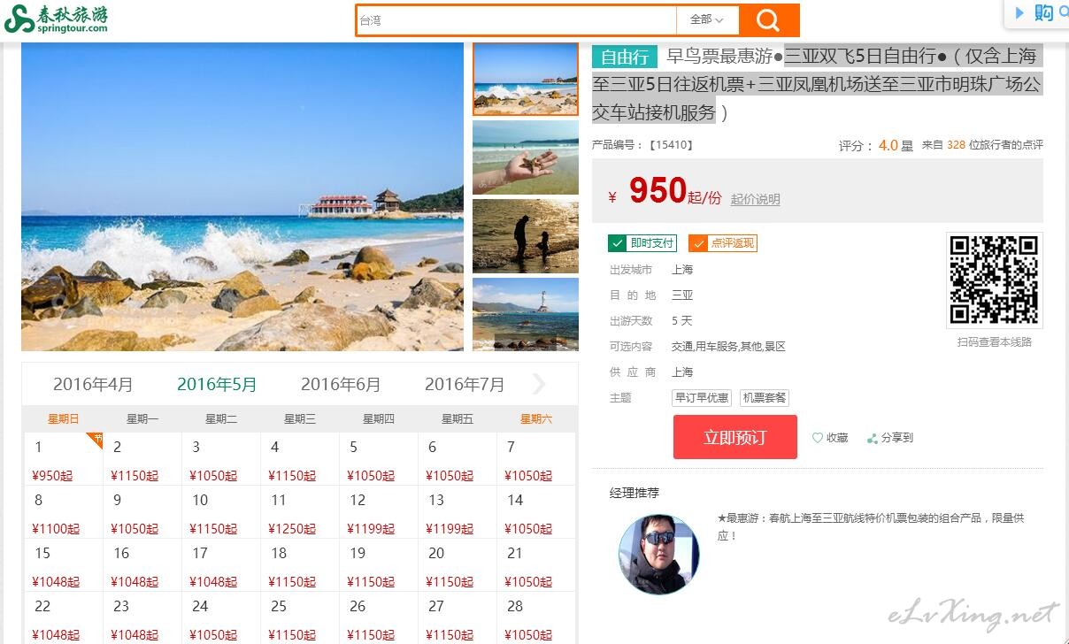This screenshot has height=644, width=1069.
Task: Select May 19 in the calendar
Action: click(379, 565)
